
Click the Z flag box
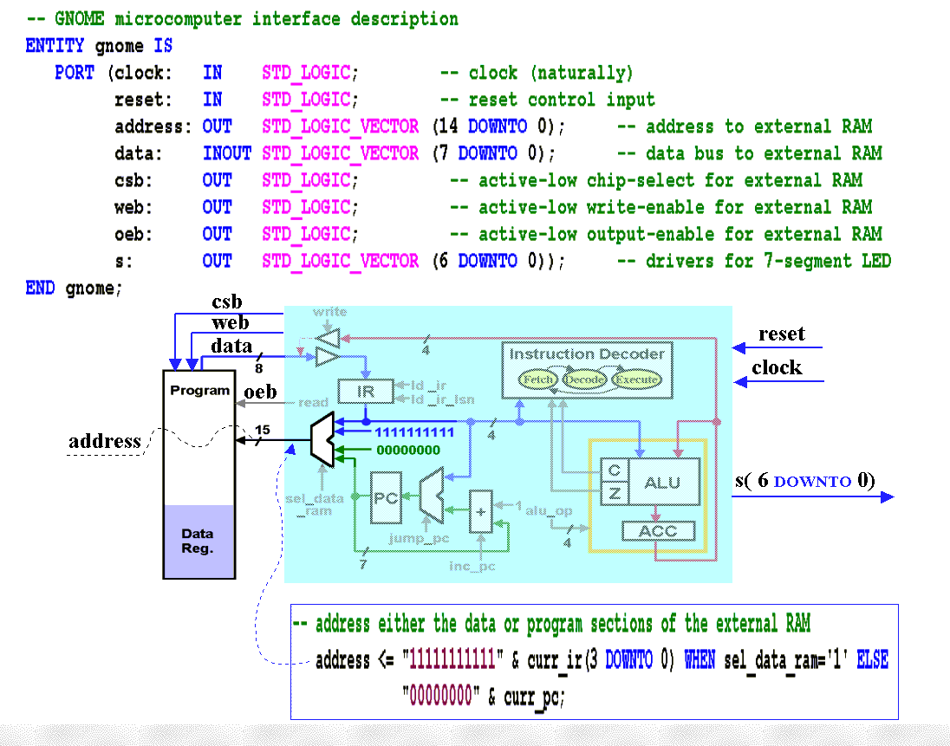(x=615, y=494)
